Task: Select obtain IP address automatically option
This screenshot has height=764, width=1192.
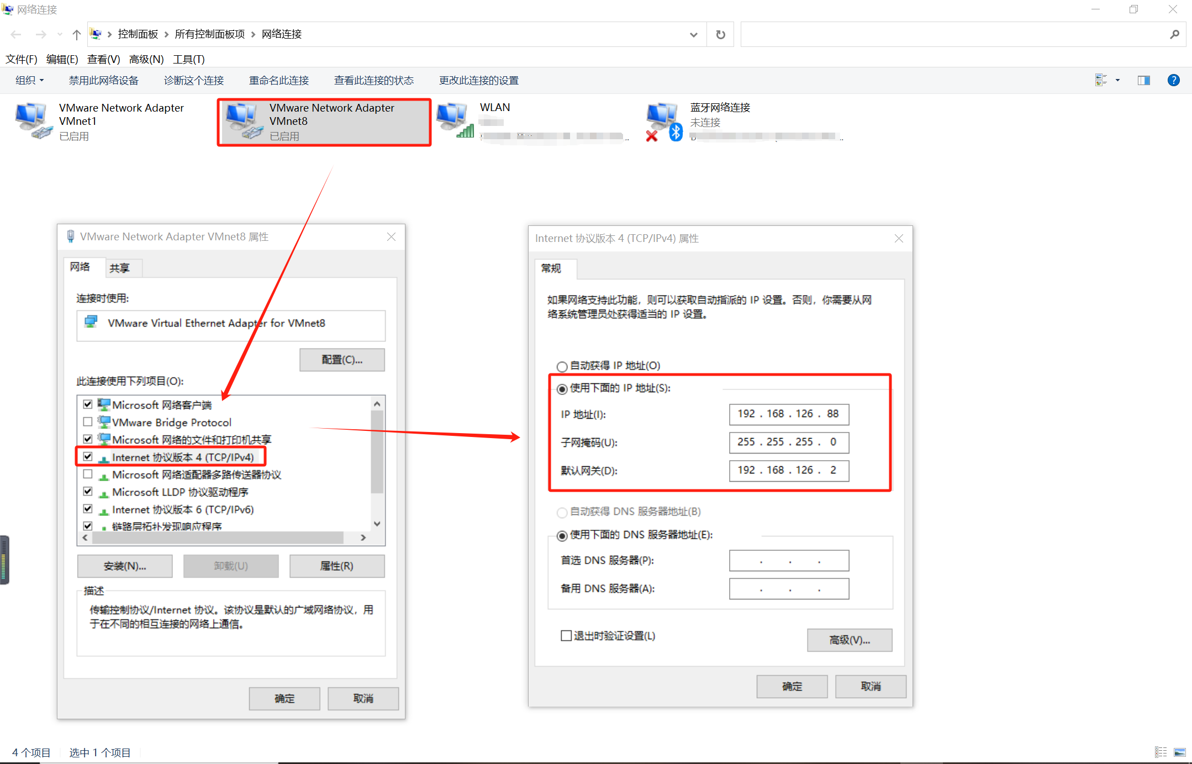Action: click(562, 366)
